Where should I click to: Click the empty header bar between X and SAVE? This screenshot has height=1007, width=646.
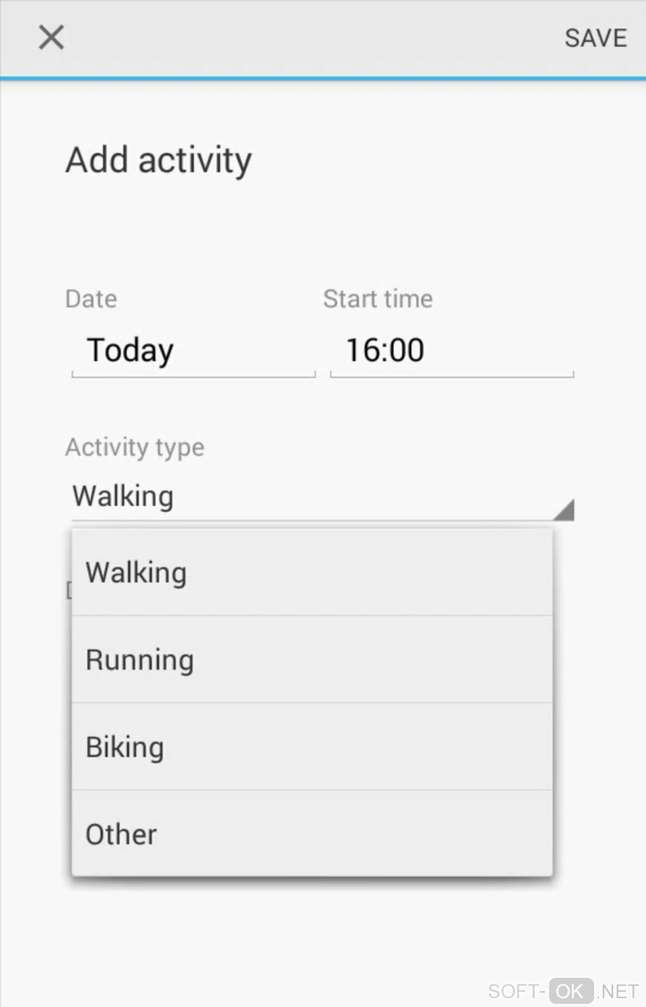(310, 38)
